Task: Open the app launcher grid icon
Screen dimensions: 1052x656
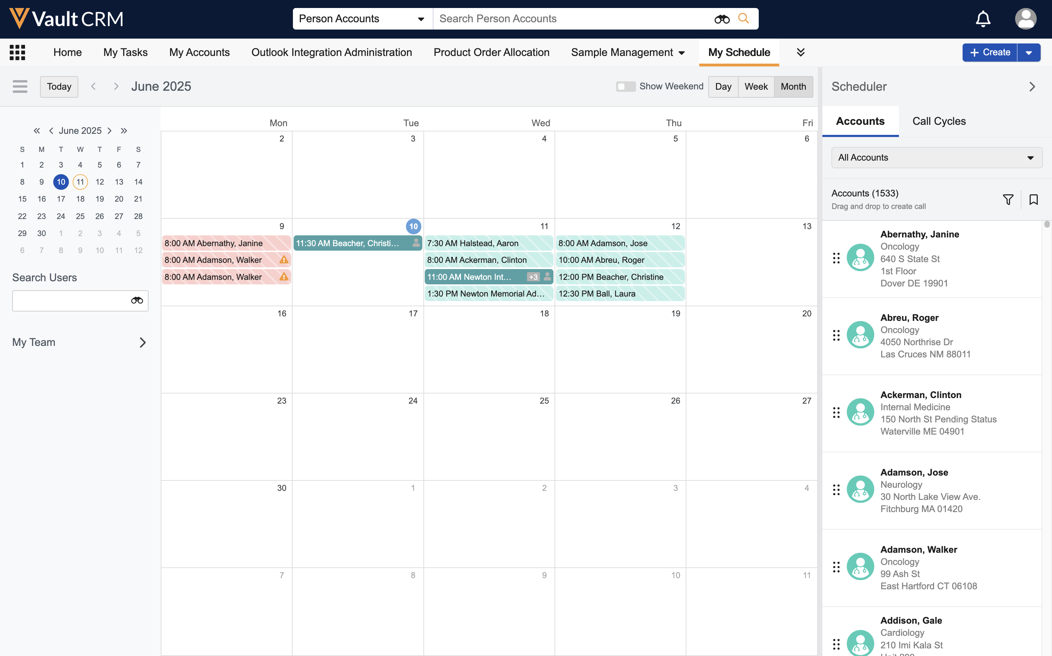Action: click(x=17, y=52)
